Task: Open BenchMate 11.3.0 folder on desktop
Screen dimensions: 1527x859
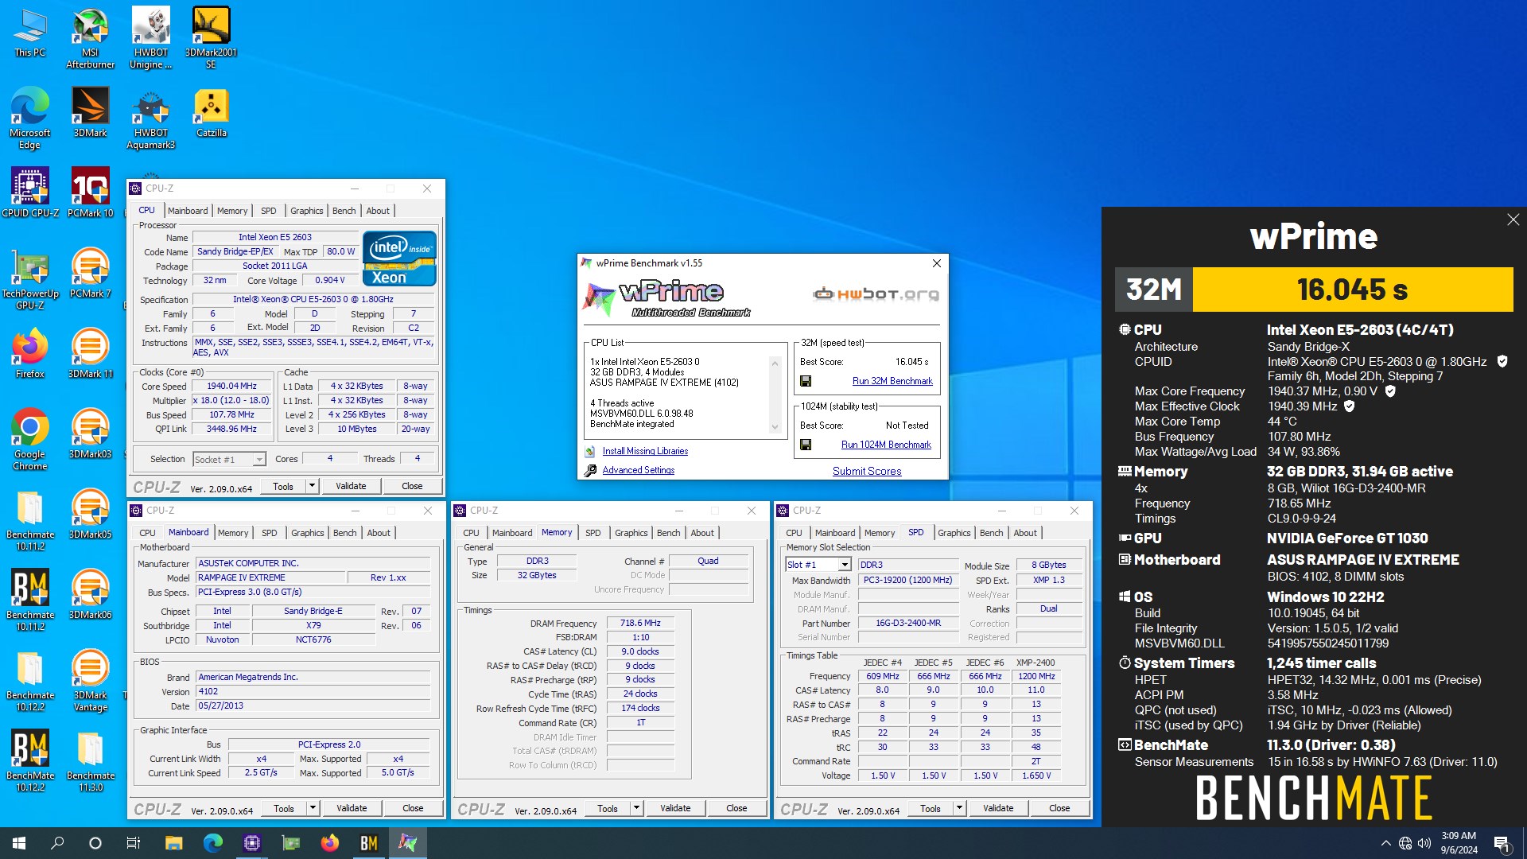Action: click(x=90, y=760)
